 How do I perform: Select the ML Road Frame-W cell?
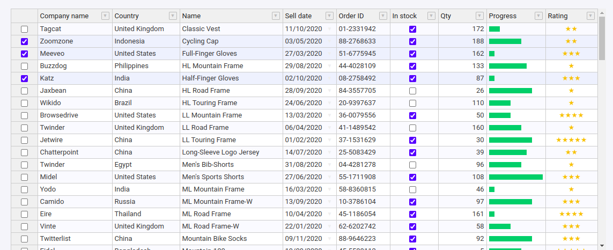(x=232, y=226)
